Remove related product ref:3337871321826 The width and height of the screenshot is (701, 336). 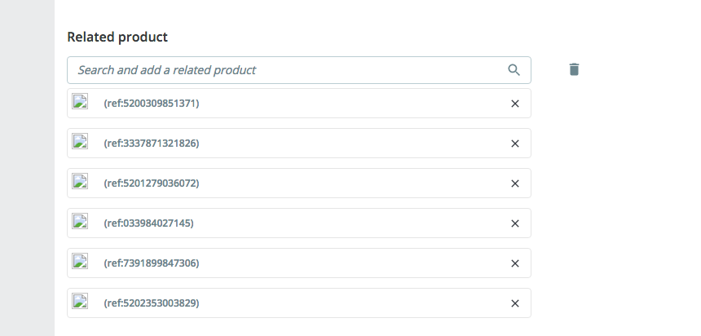click(x=514, y=144)
